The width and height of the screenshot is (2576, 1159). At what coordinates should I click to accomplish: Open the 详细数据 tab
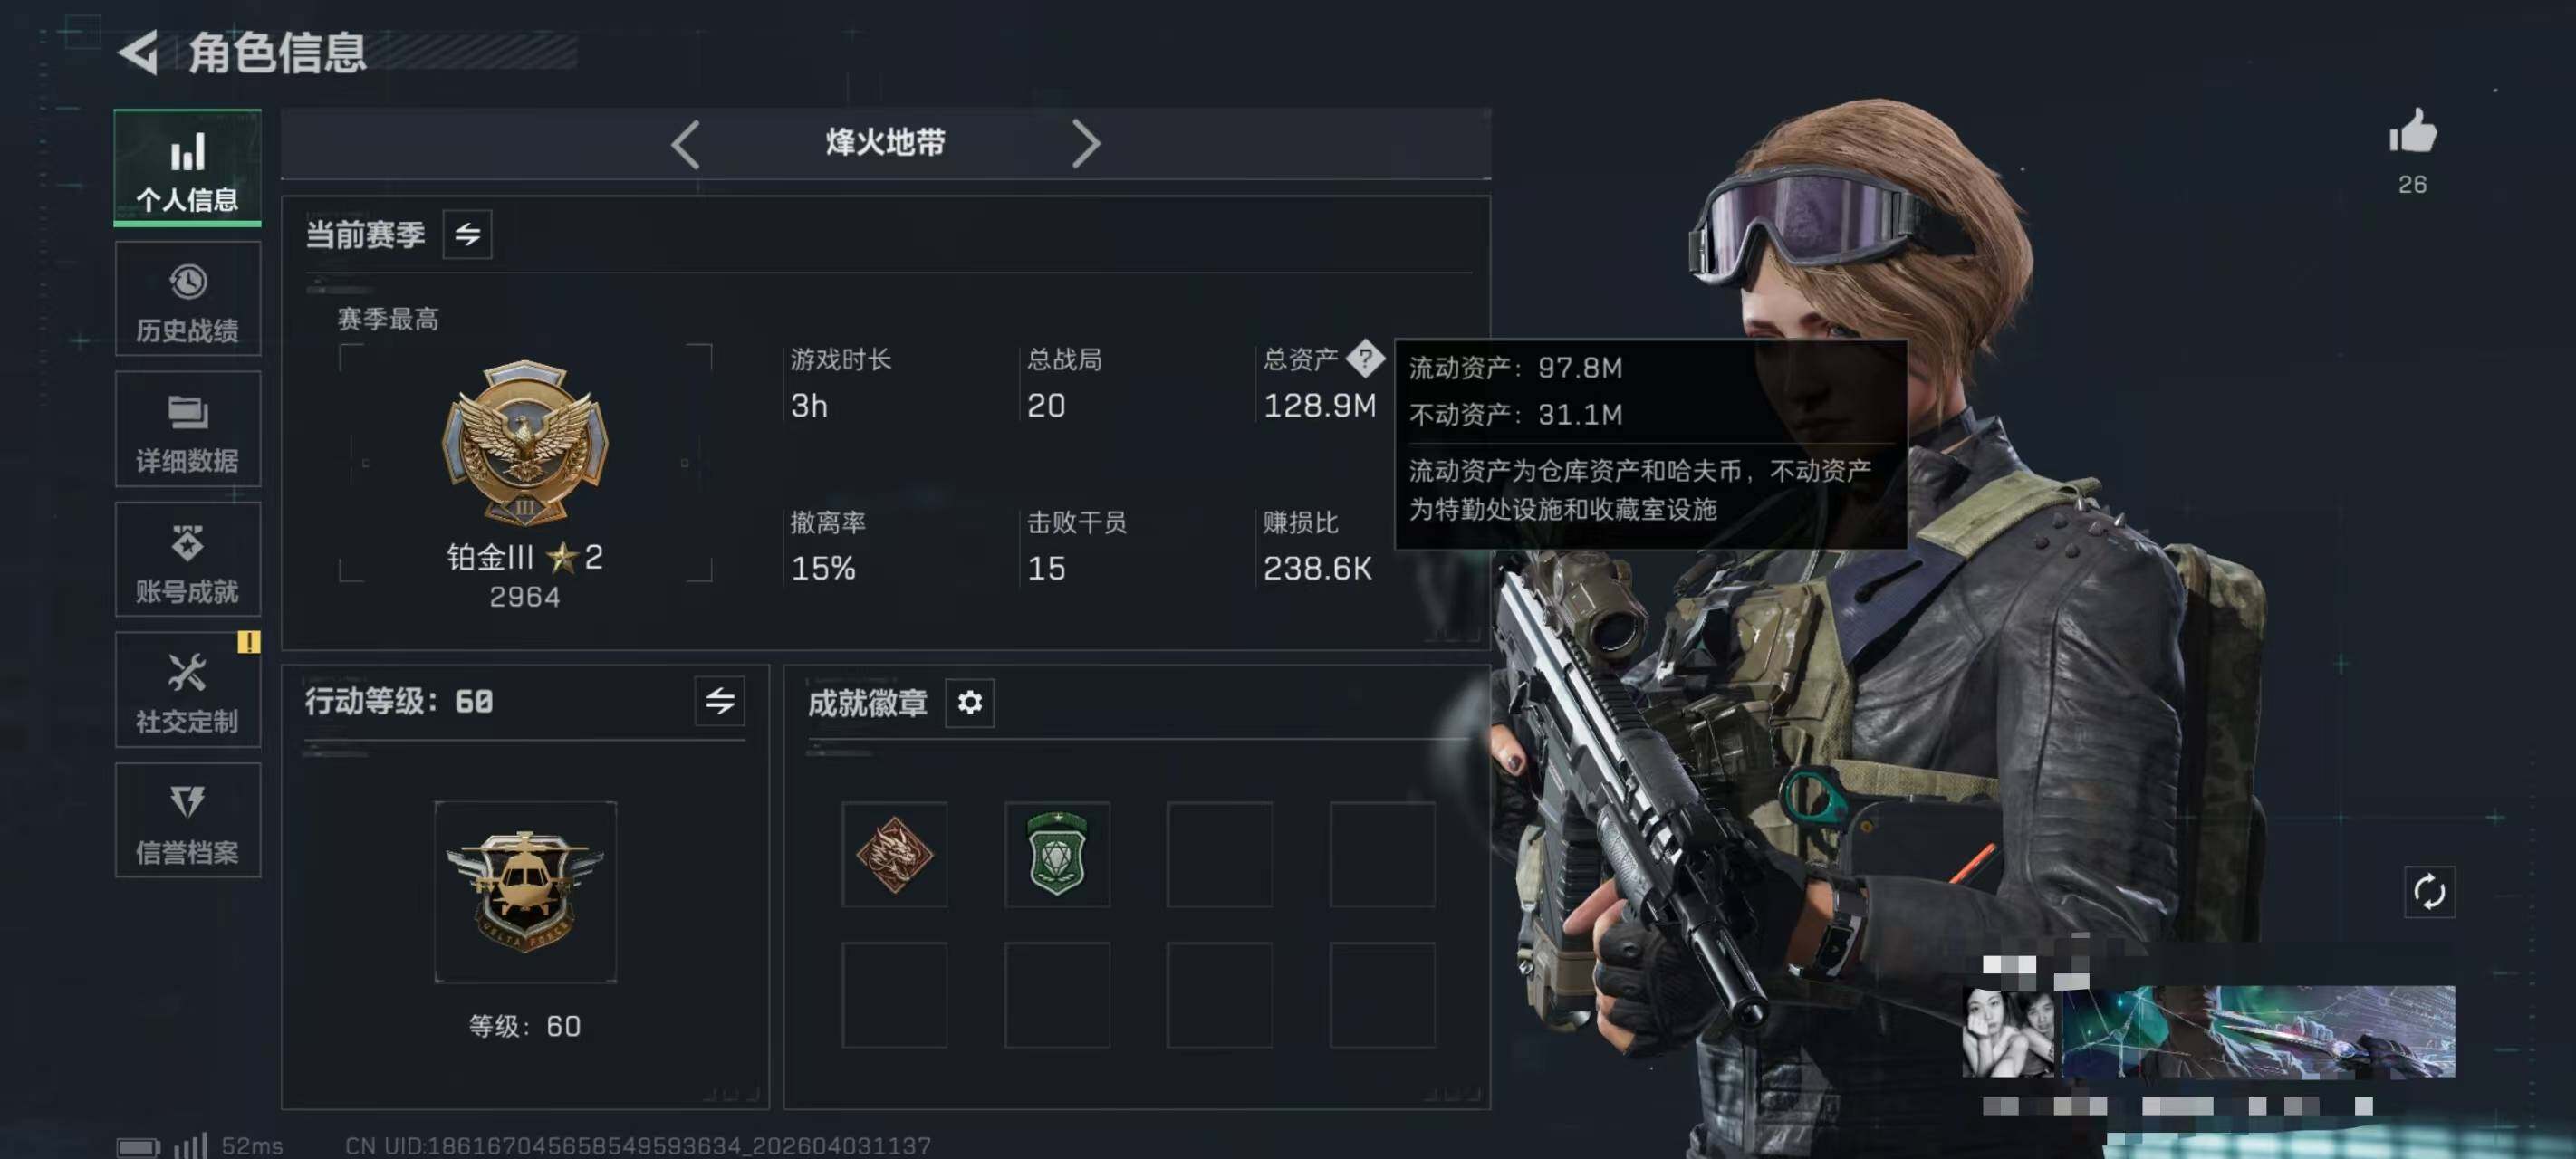(x=188, y=430)
